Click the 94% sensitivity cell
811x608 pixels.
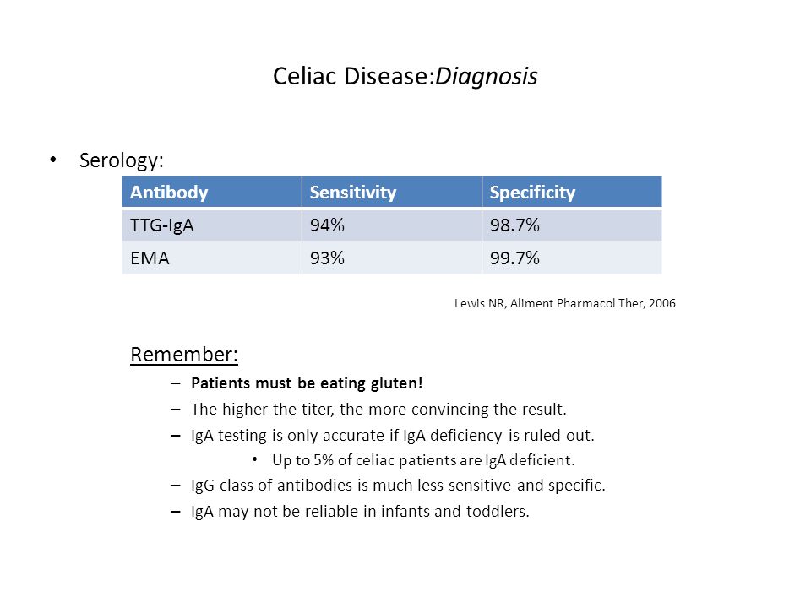391,225
